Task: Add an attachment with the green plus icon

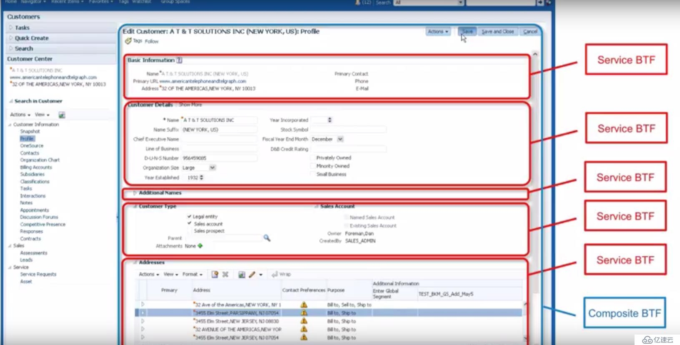Action: tap(200, 246)
